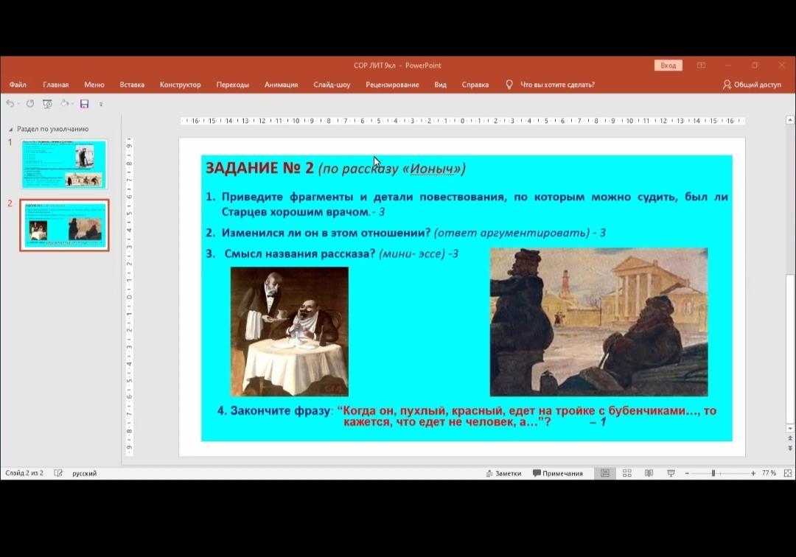Start Slide Show icon in status bar
The height and width of the screenshot is (557, 796).
click(x=671, y=473)
